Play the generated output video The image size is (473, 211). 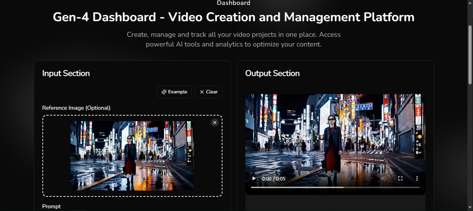(x=254, y=178)
